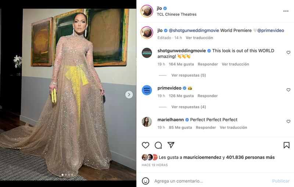Open the three-dot more options menu
This screenshot has height=187, width=294.
286,11
